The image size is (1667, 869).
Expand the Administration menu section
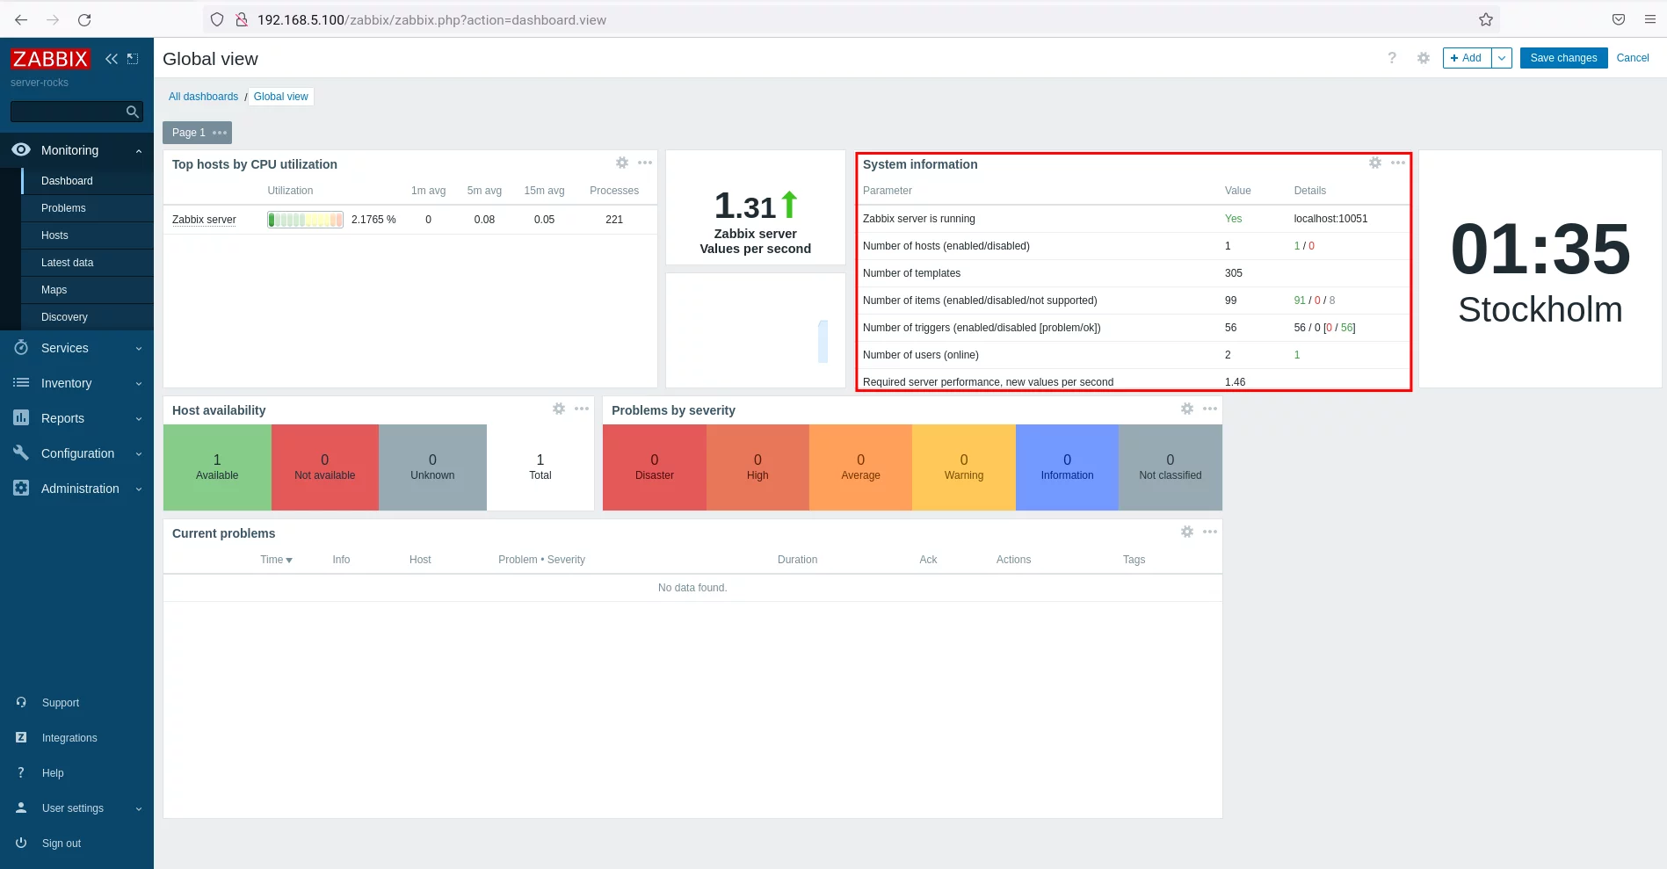[139, 489]
